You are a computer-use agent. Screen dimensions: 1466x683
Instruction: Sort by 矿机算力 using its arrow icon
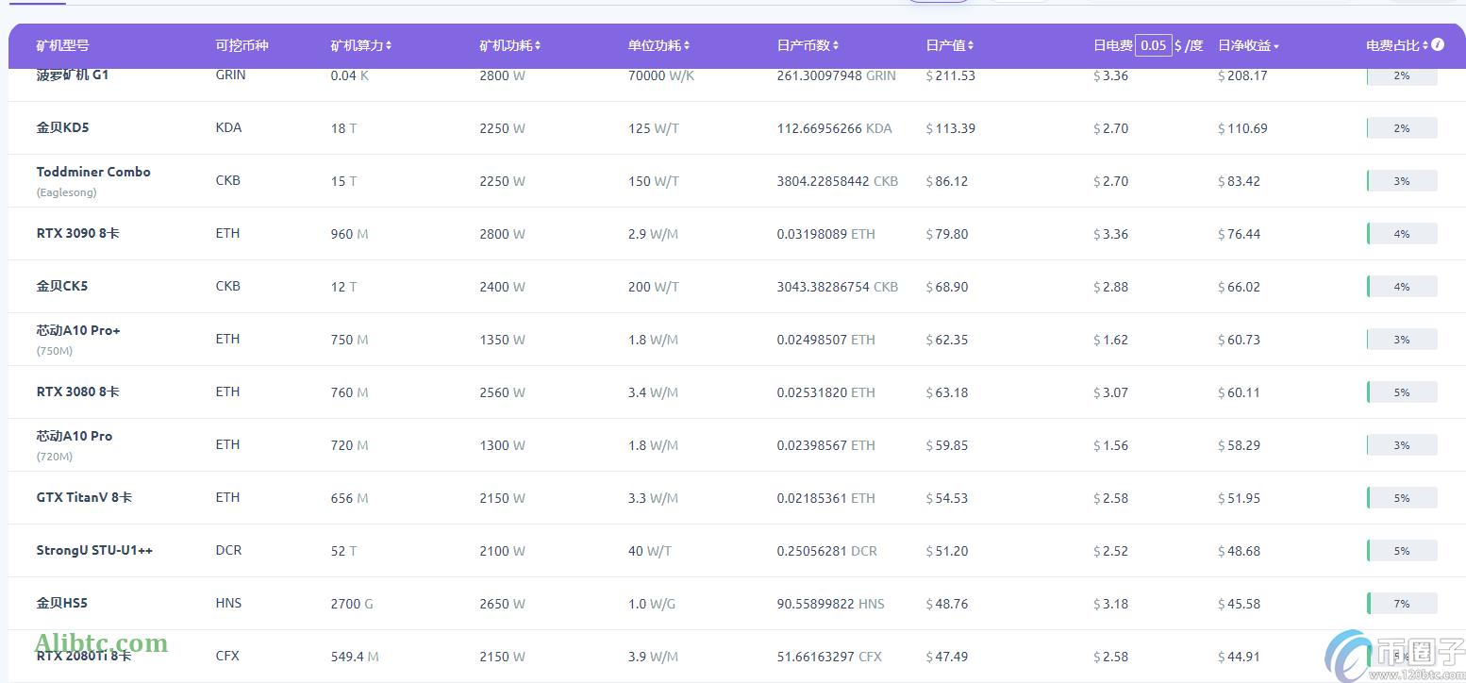pos(389,46)
